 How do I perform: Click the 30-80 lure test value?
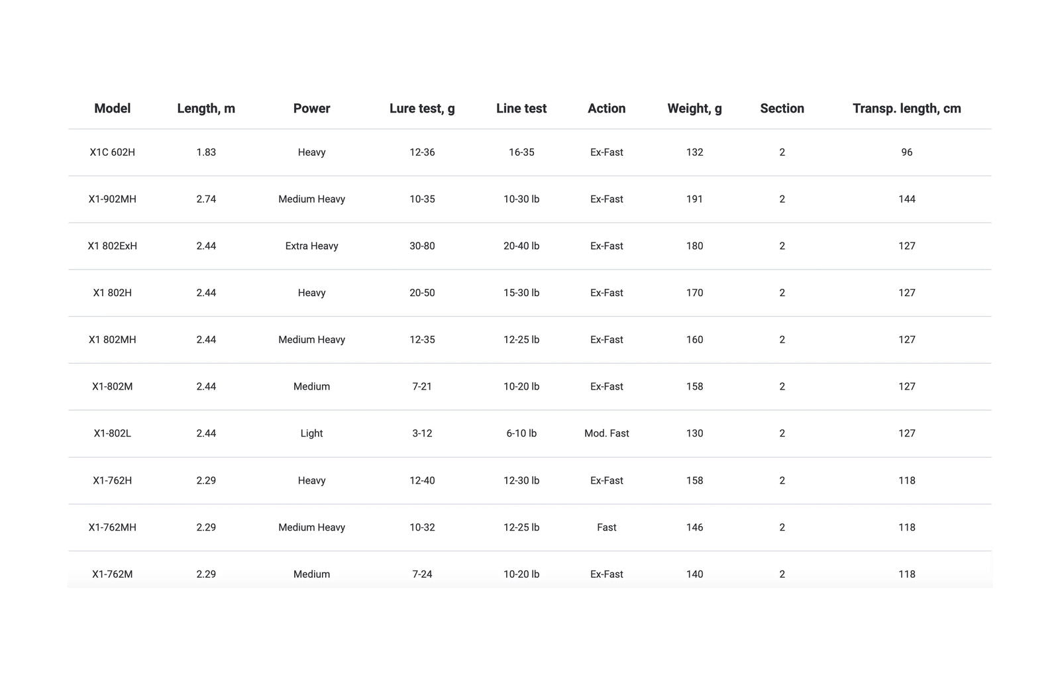422,246
